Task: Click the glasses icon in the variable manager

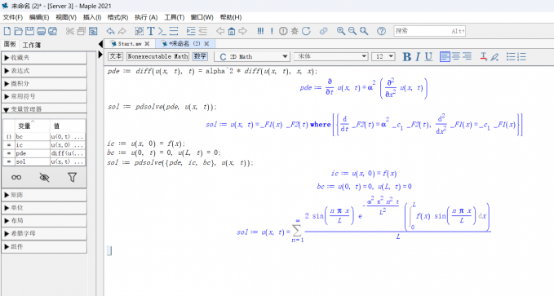Action: pyautogui.click(x=16, y=177)
